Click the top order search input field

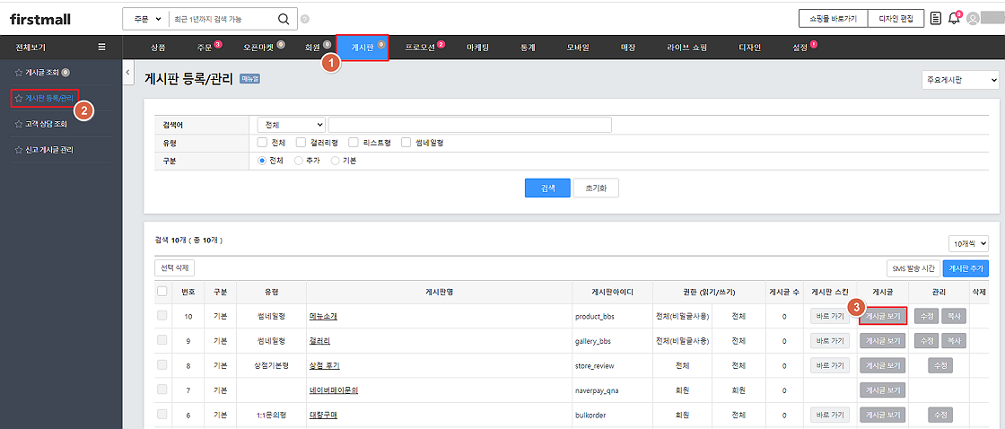(223, 19)
